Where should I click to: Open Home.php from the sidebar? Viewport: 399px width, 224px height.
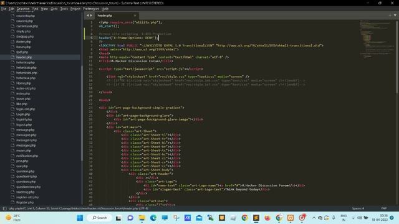(24, 83)
